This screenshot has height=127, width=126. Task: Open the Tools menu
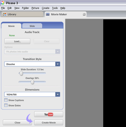55,8
